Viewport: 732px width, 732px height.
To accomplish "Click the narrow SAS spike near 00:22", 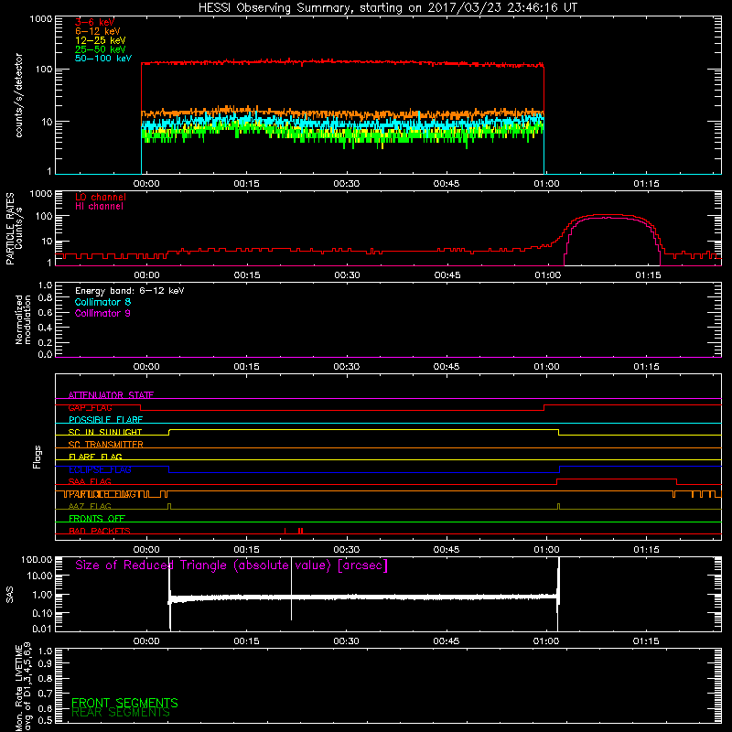I will tap(291, 588).
